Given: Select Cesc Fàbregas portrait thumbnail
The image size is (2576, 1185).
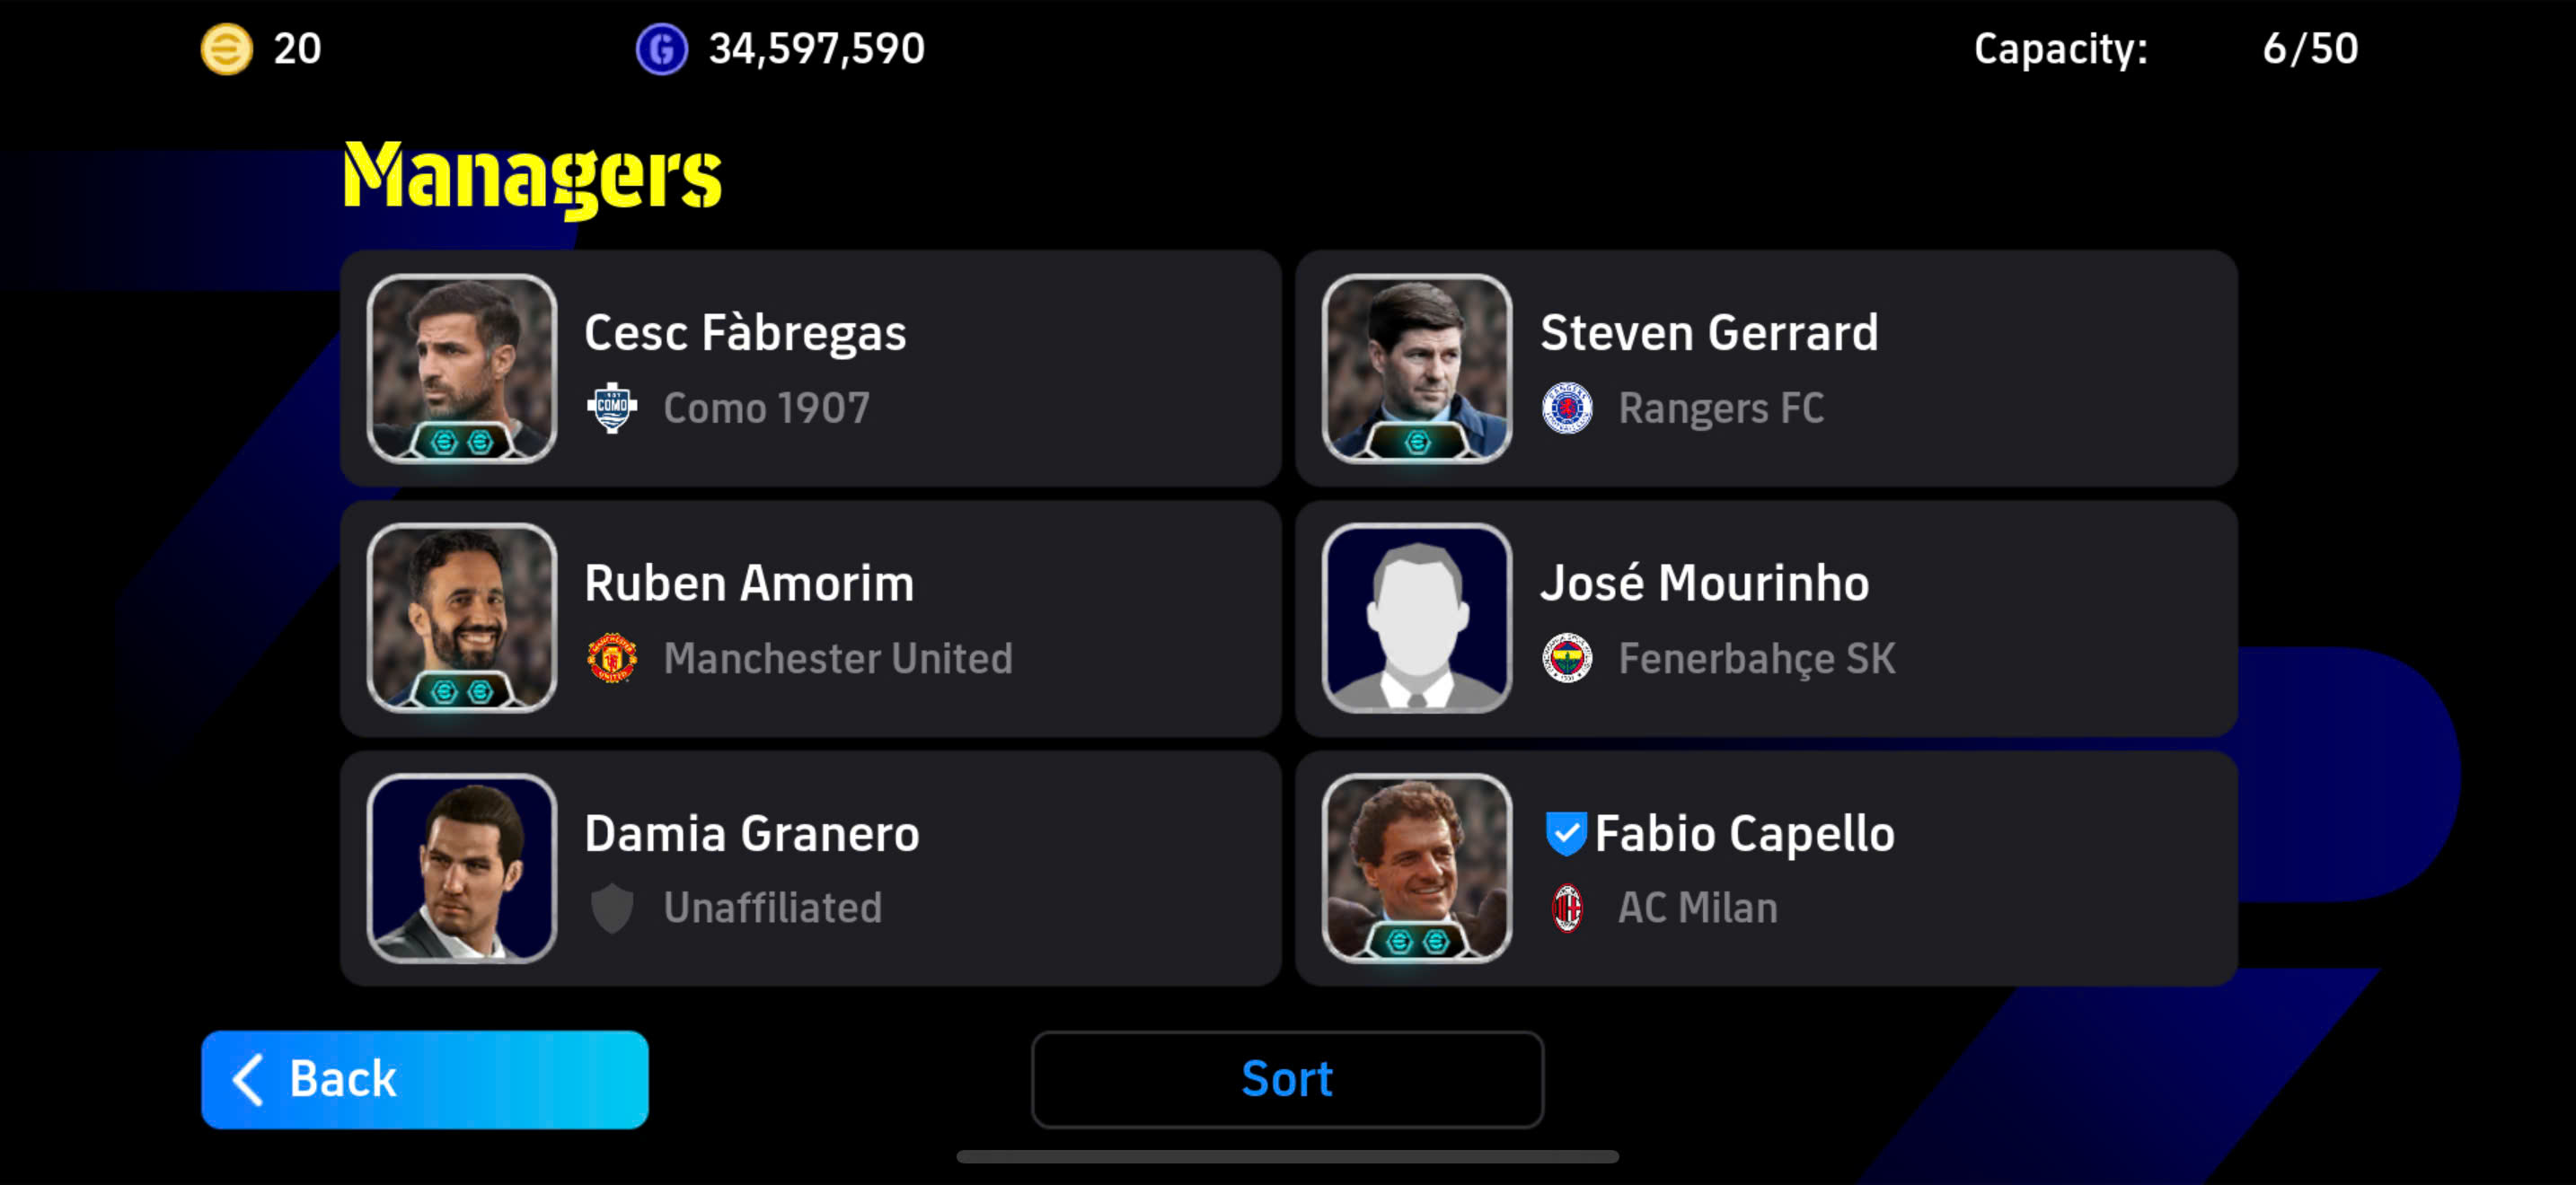Looking at the screenshot, I should tap(462, 369).
